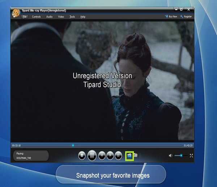Click the elapsed time 00:32:18

tap(16, 146)
